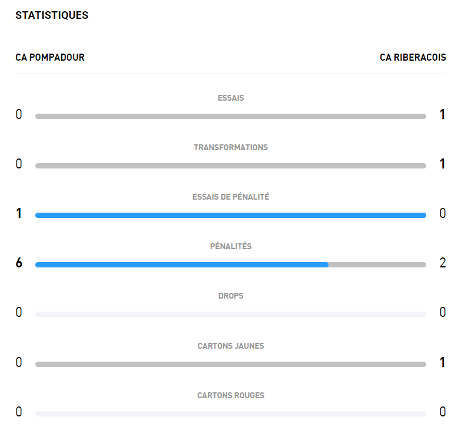
Task: Click the TRANSFORMATIONS progress bar
Action: pos(231,166)
